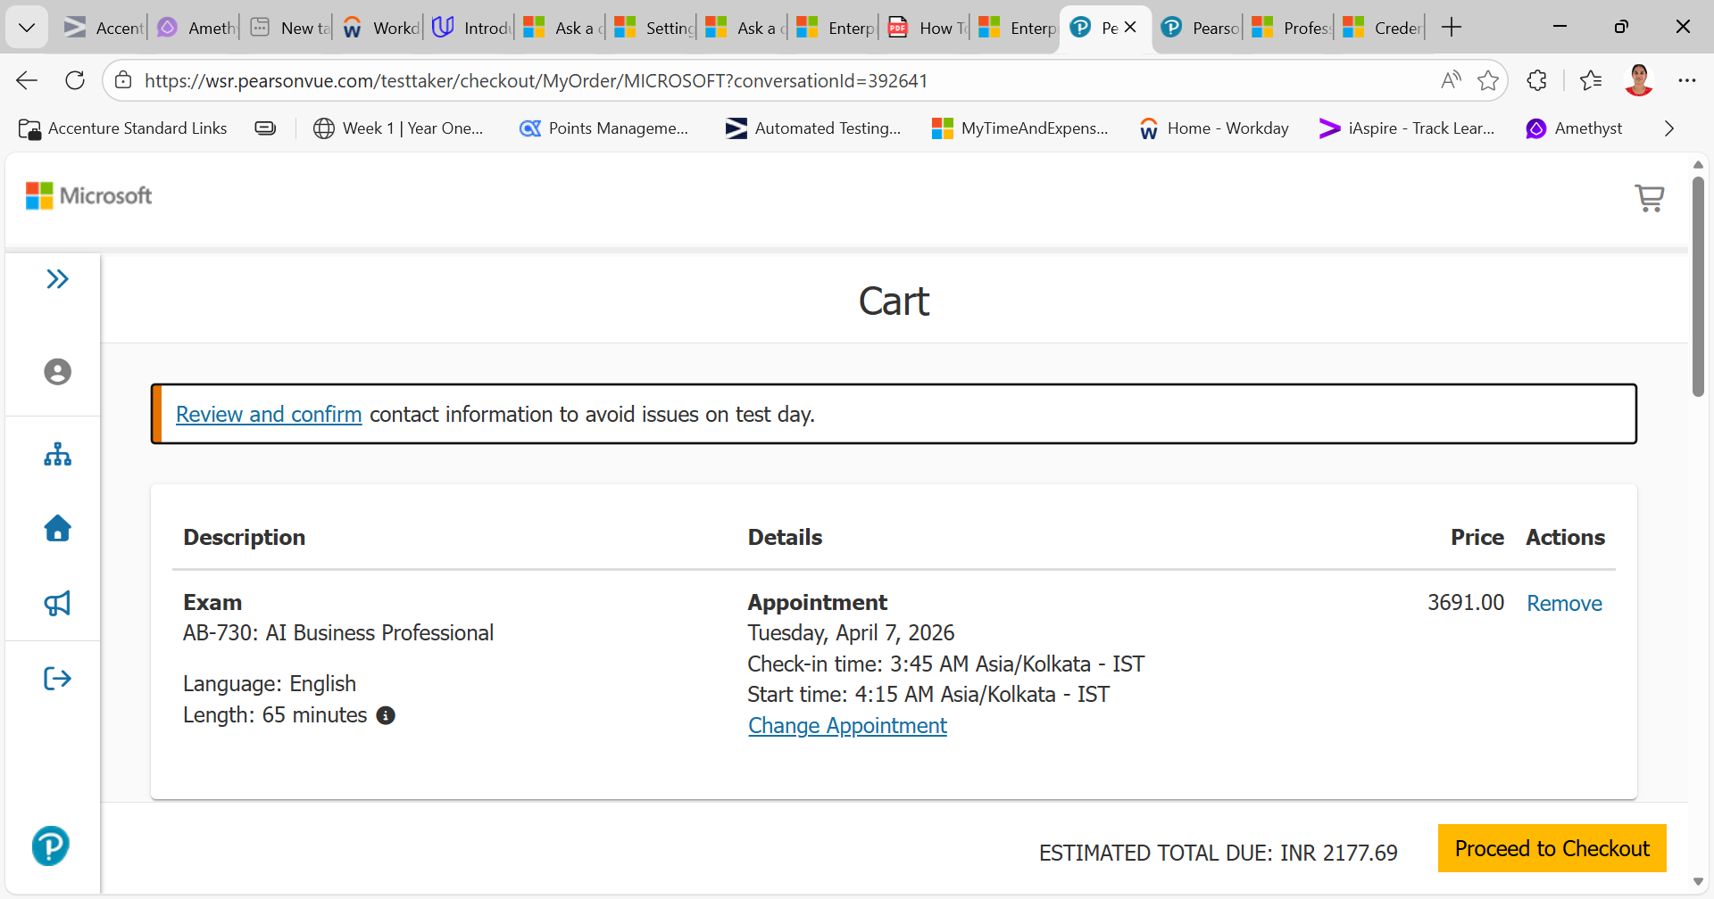Click the page vertical scrollbar thumb
Viewport: 1714px width, 899px height.
coord(1698,285)
